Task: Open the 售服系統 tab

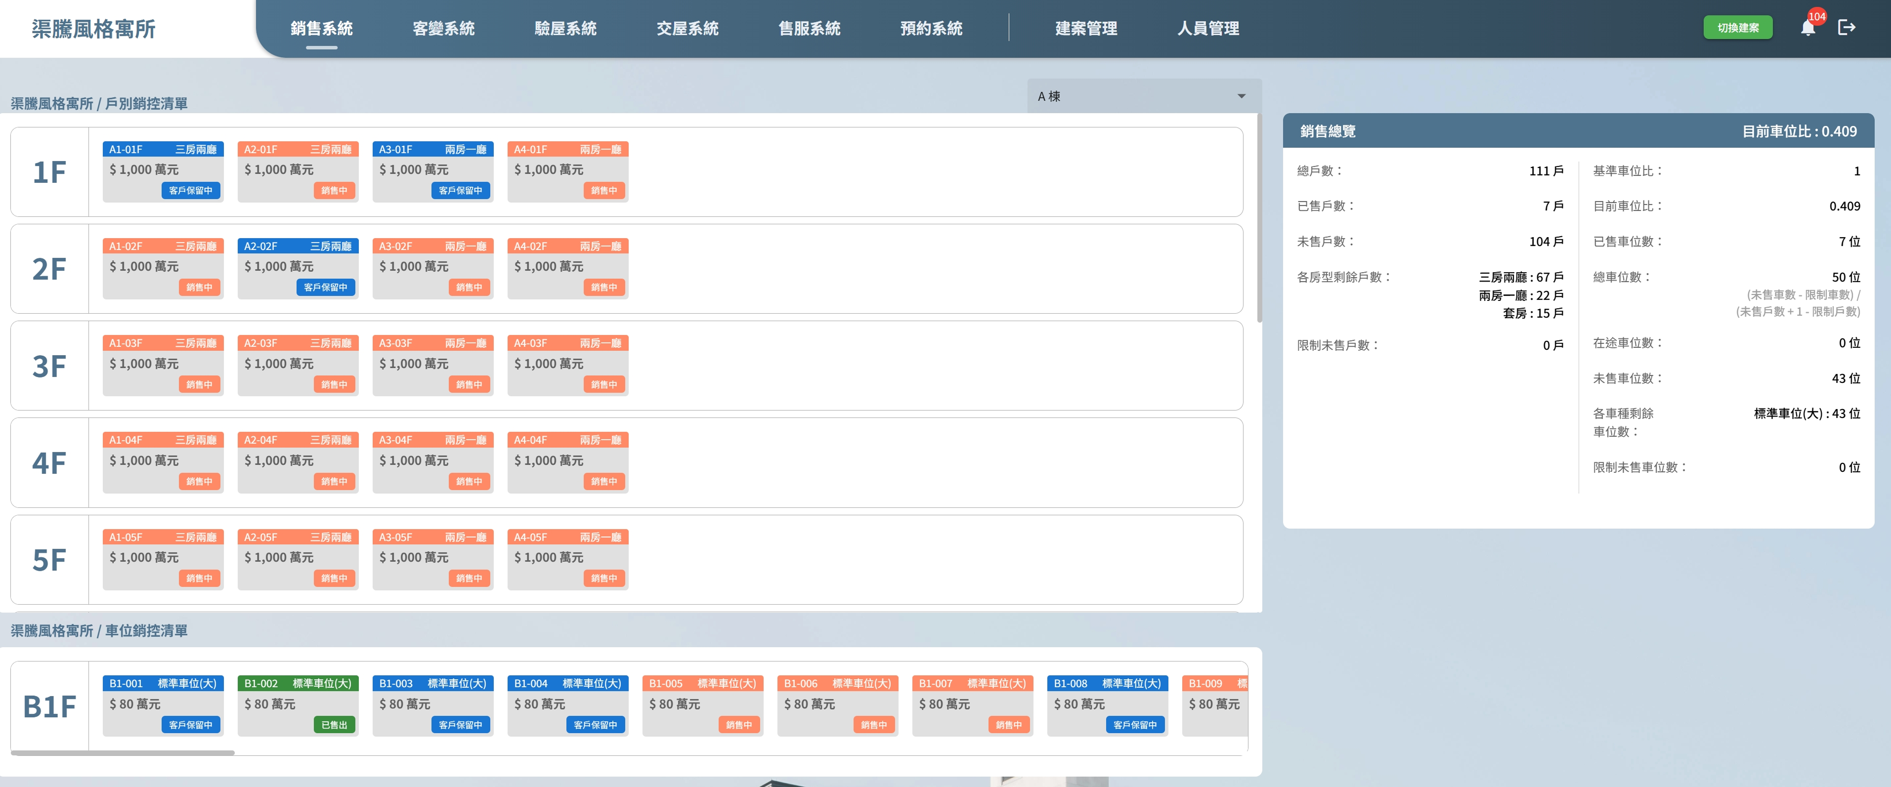Action: (x=809, y=29)
